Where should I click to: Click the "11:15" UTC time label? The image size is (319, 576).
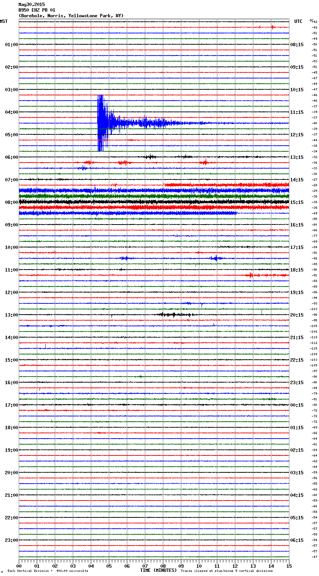(x=297, y=112)
